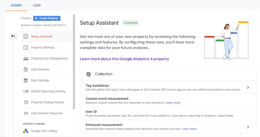The image size is (260, 137).
Task: Click Learn more under Enhanced measurement
Action: tap(189, 129)
